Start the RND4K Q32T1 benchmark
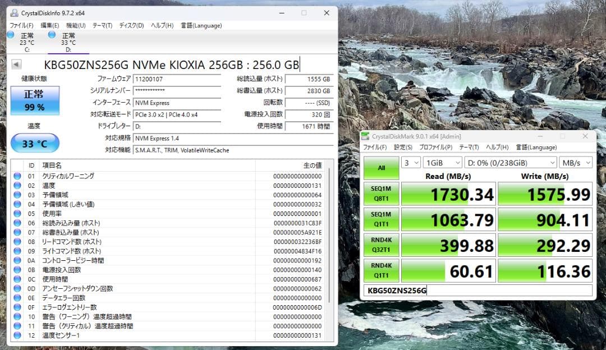Screen dimensions: 606x350 382,245
